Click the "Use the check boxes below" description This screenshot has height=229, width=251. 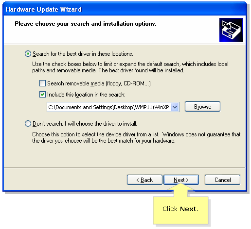130,67
